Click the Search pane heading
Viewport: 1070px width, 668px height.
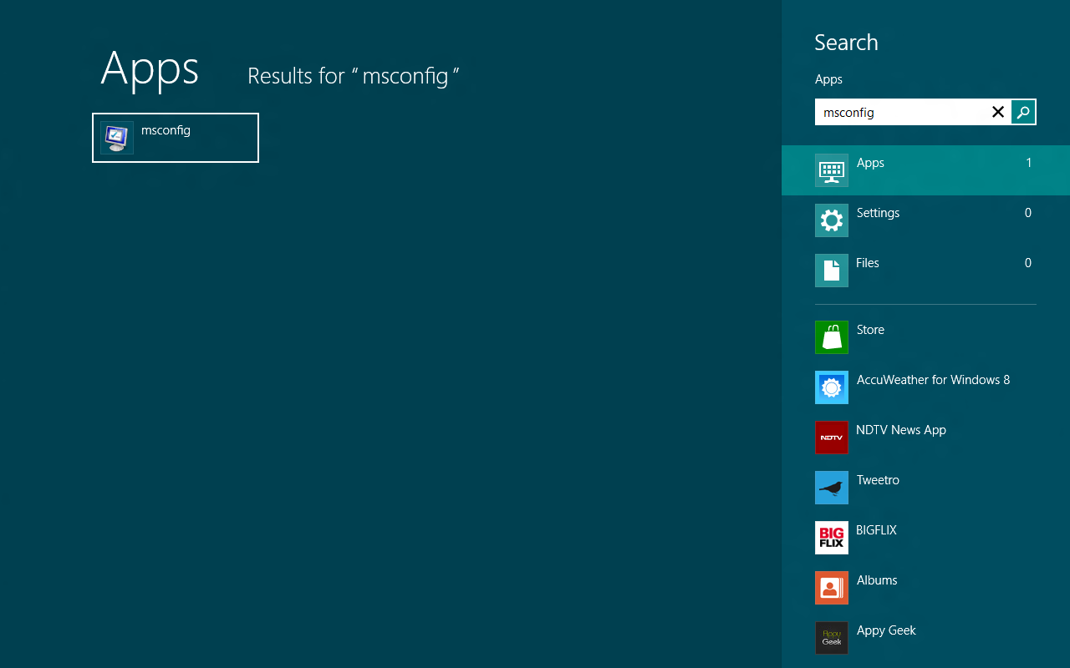(846, 43)
